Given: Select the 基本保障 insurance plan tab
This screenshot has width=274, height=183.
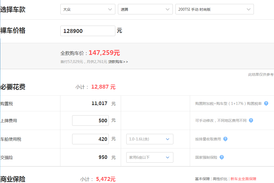Looking at the screenshot, I should [x=202, y=179].
